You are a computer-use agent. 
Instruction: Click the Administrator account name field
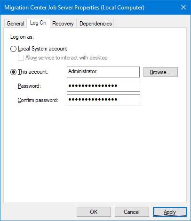point(103,72)
